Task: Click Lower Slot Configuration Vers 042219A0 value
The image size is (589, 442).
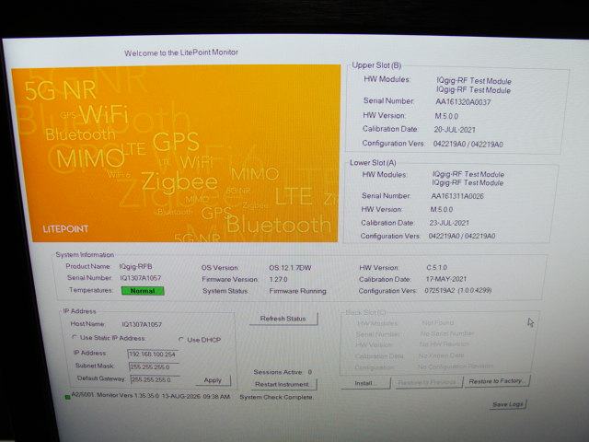Action: (462, 236)
